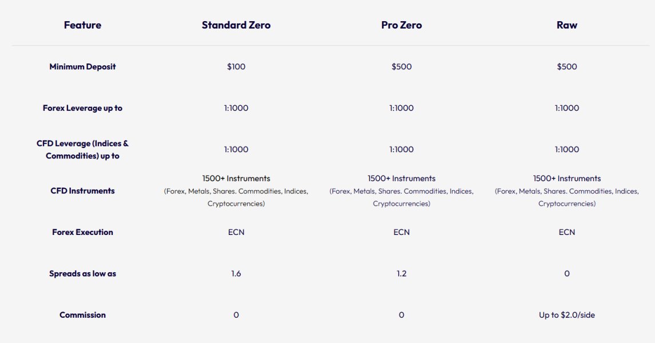Click the CFD Leverage (Indices & Commodities) label
This screenshot has width=655, height=343.
[82, 149]
